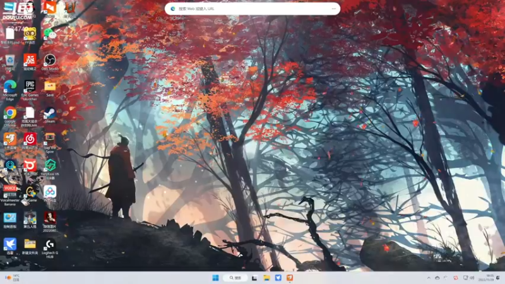The width and height of the screenshot is (505, 284).
Task: Open the YY voice raccoon icon
Action: coord(30,35)
